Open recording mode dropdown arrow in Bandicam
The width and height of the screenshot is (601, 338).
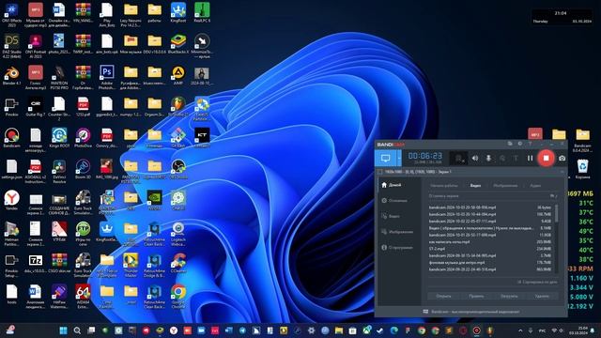[x=399, y=158]
